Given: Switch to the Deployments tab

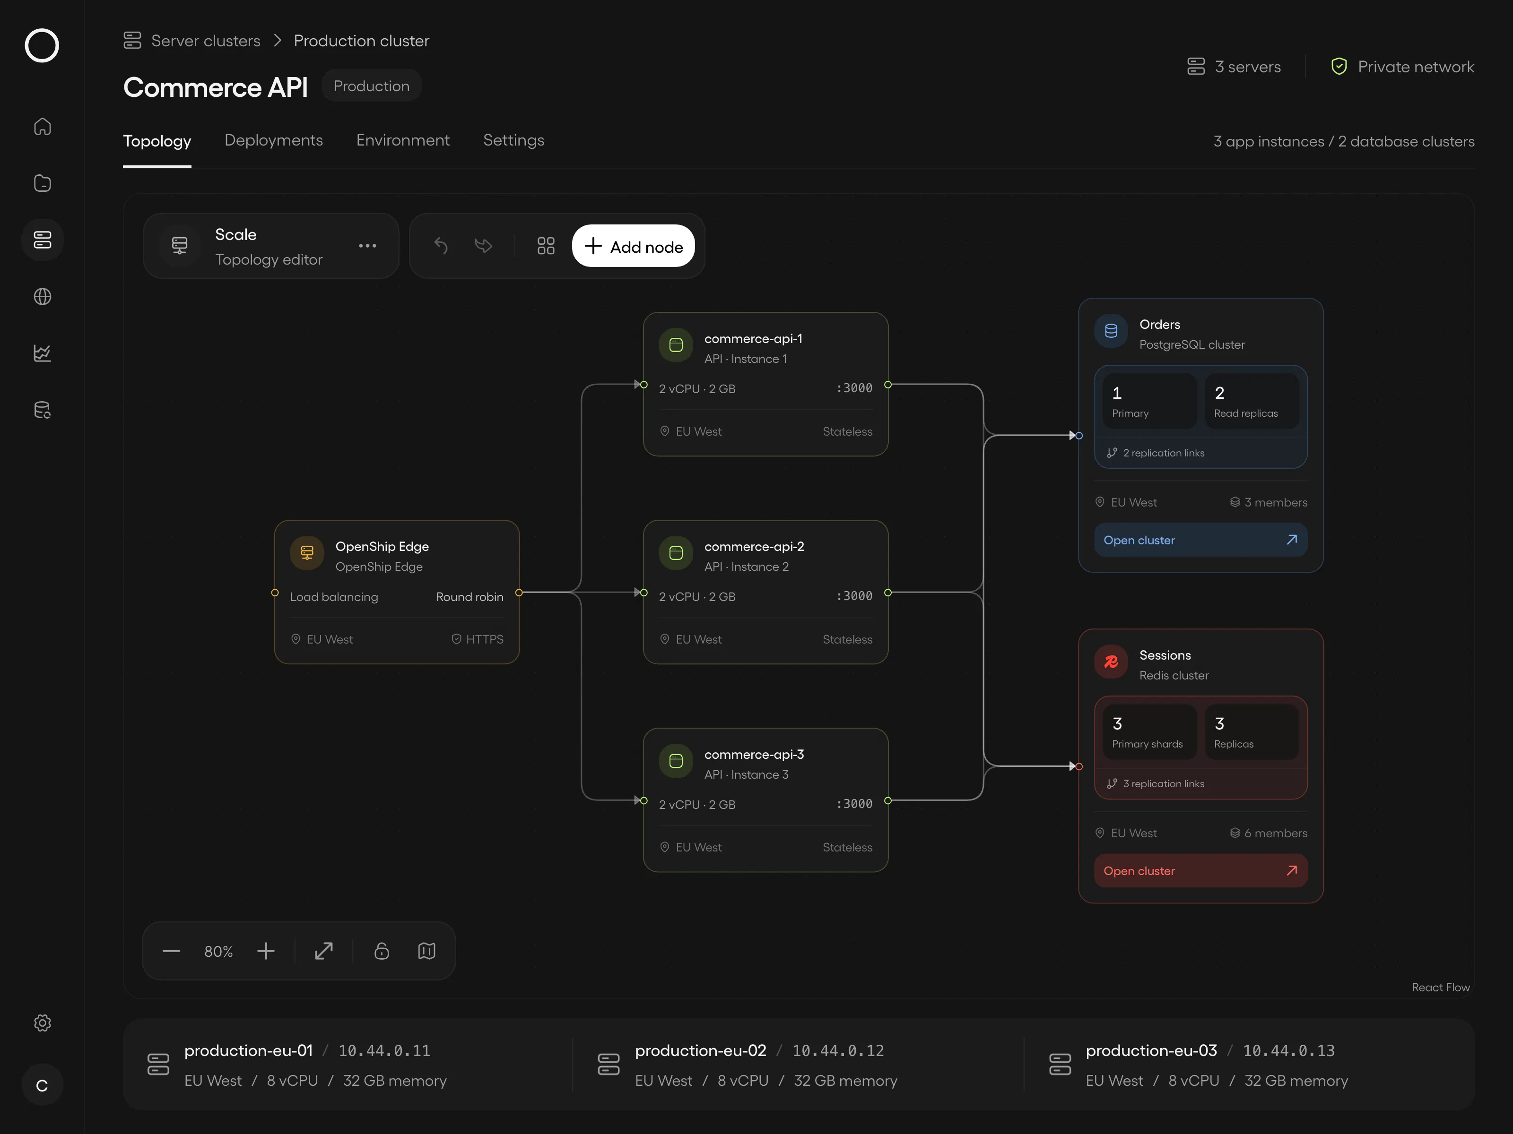Looking at the screenshot, I should tap(274, 140).
